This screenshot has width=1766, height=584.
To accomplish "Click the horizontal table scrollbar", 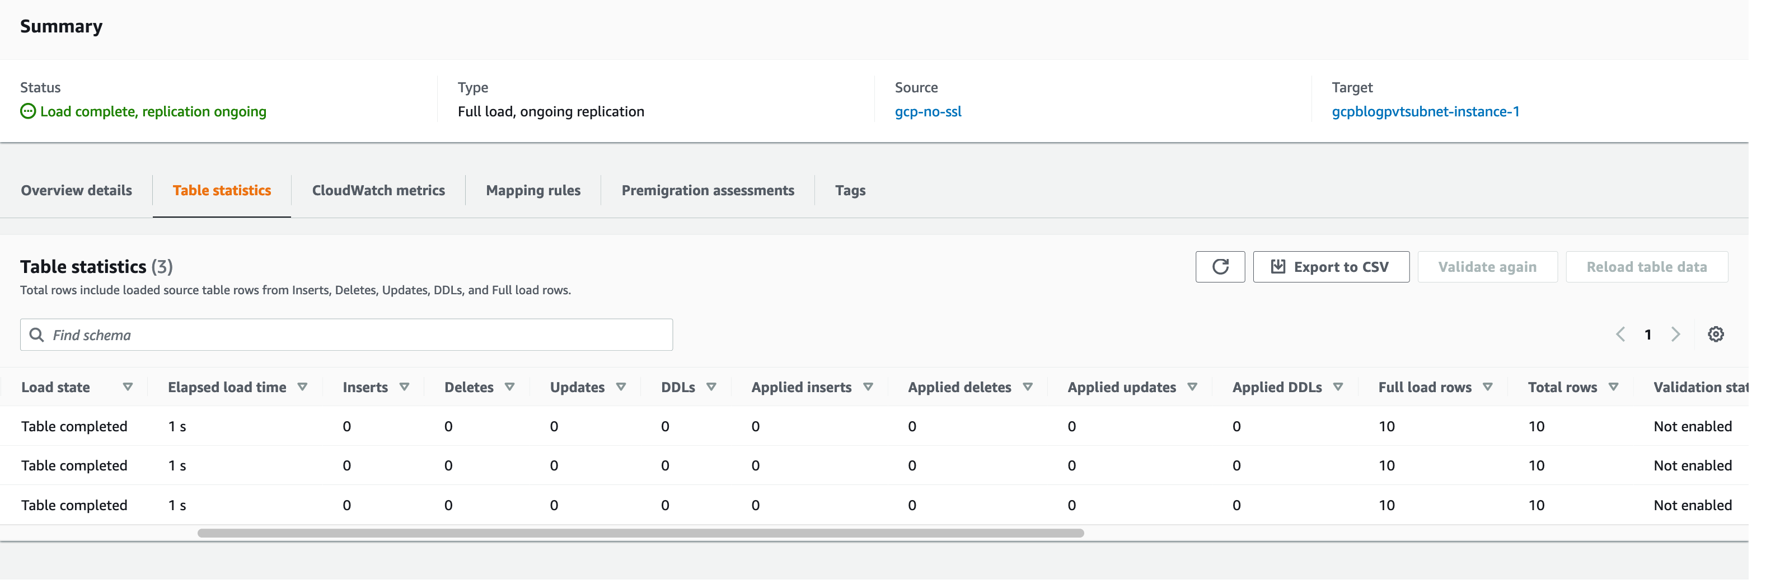I will pos(640,533).
